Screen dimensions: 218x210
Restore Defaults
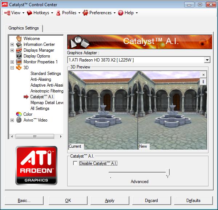pyautogui.click(x=193, y=201)
